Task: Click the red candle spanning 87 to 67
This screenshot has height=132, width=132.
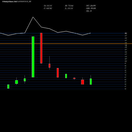Action: pos(58,73)
